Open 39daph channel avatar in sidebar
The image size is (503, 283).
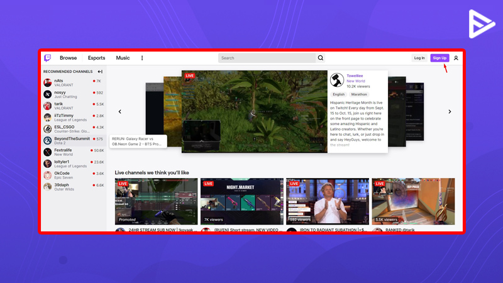click(48, 187)
